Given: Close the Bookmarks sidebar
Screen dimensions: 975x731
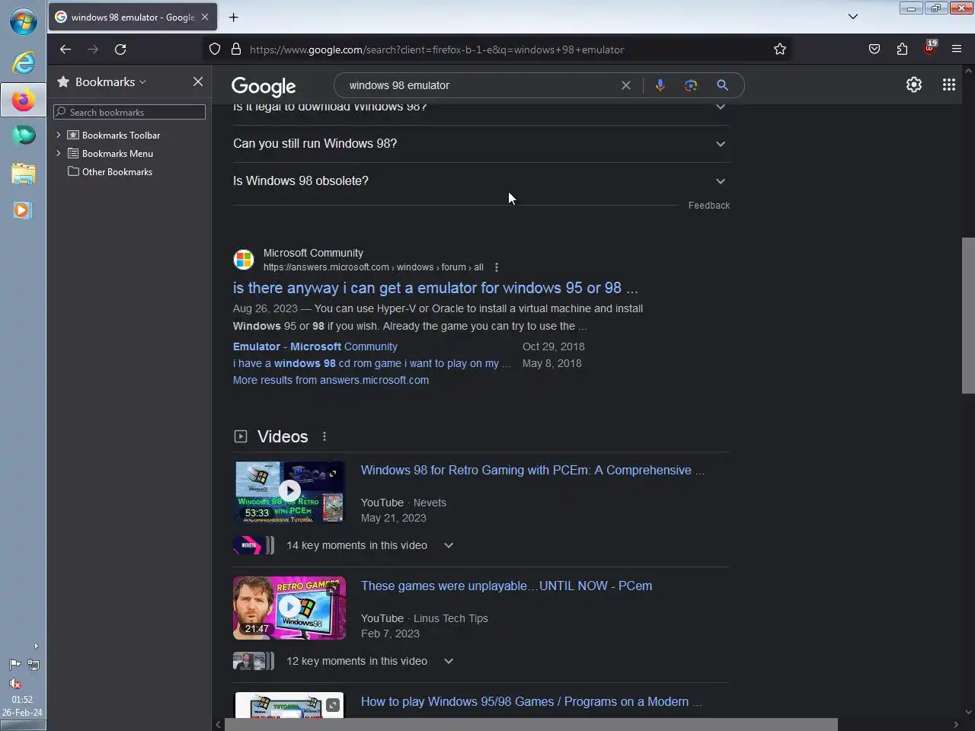Looking at the screenshot, I should point(198,81).
